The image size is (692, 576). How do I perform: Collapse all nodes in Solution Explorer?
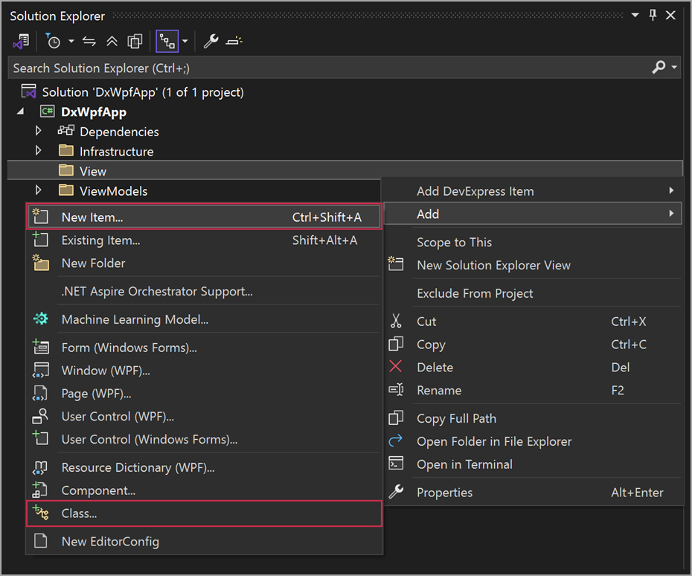click(111, 41)
